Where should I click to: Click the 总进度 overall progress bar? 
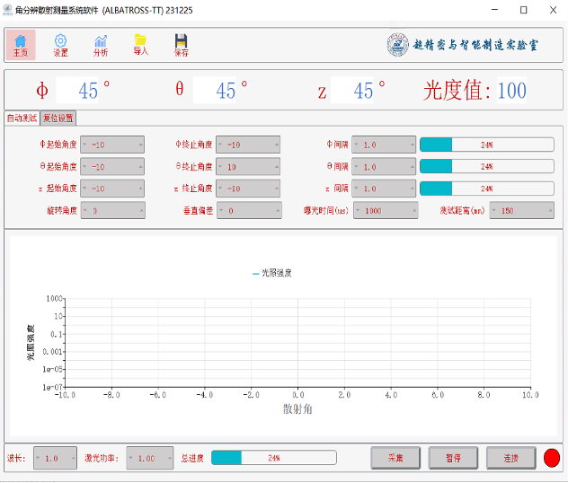click(274, 458)
